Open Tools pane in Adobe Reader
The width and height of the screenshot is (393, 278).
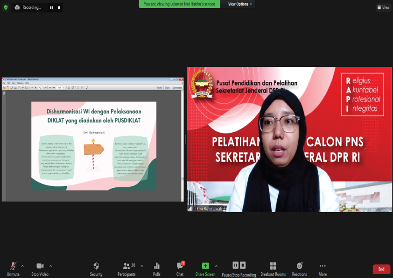(x=160, y=87)
